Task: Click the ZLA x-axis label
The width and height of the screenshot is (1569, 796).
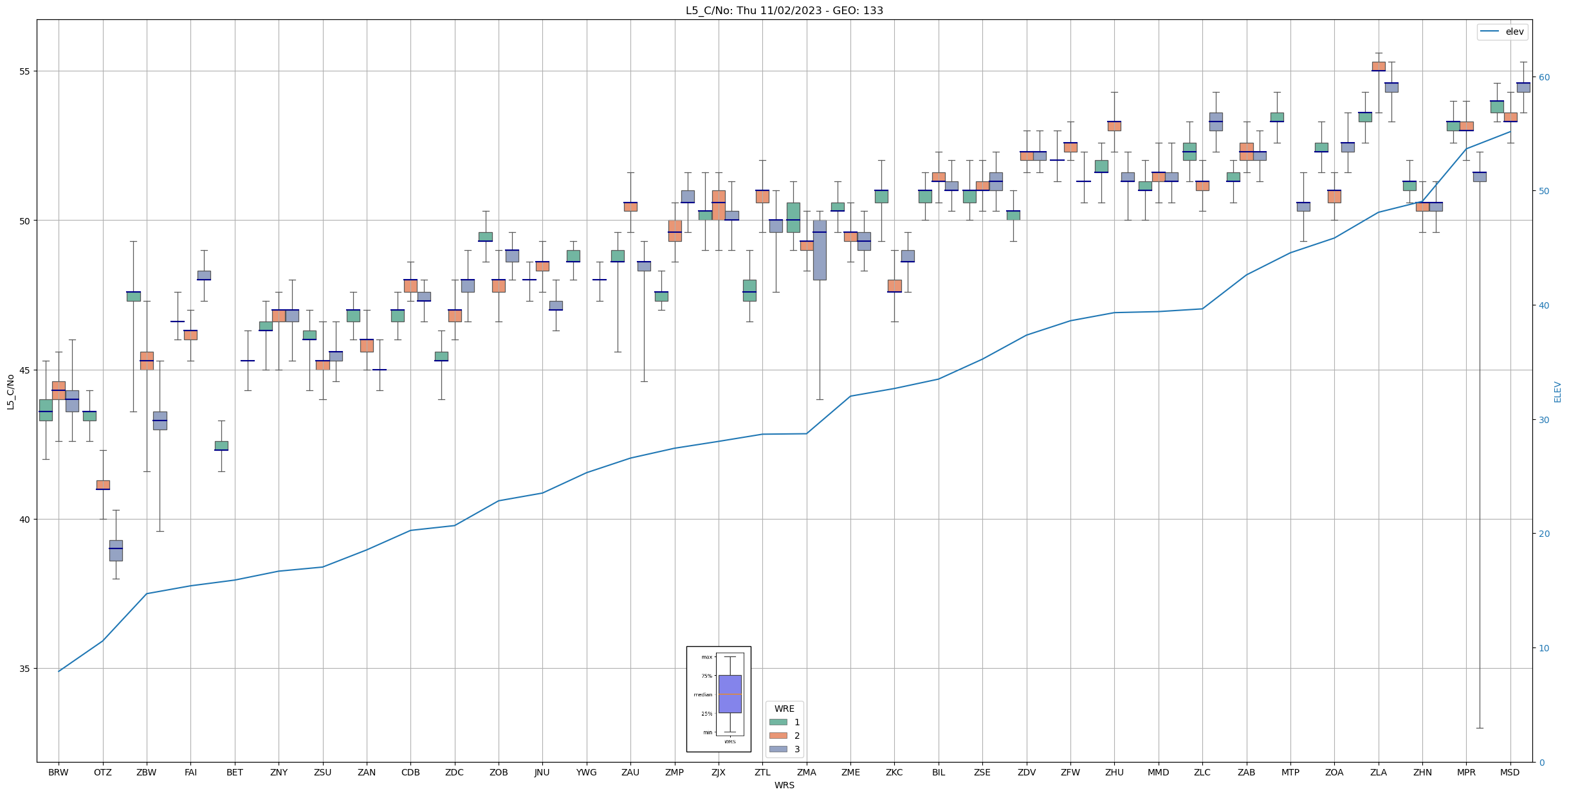Action: [1379, 772]
